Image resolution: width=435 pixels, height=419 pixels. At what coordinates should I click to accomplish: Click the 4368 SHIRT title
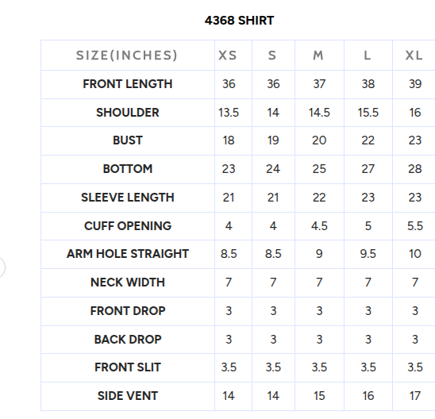239,21
